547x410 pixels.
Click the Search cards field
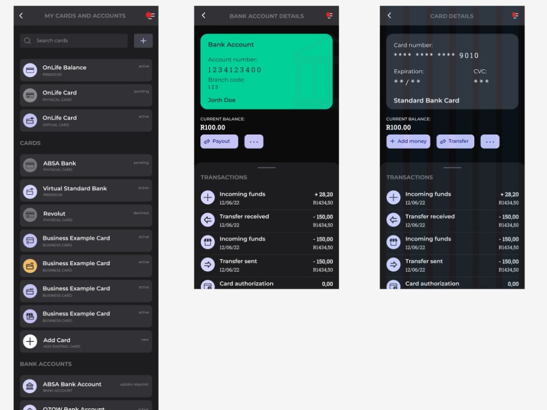[74, 41]
